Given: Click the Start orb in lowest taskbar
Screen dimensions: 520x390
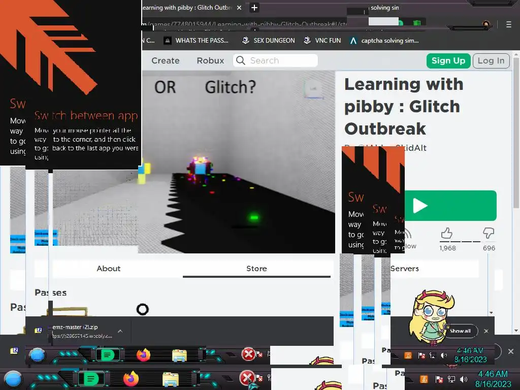Looking at the screenshot, I should pyautogui.click(x=13, y=379).
